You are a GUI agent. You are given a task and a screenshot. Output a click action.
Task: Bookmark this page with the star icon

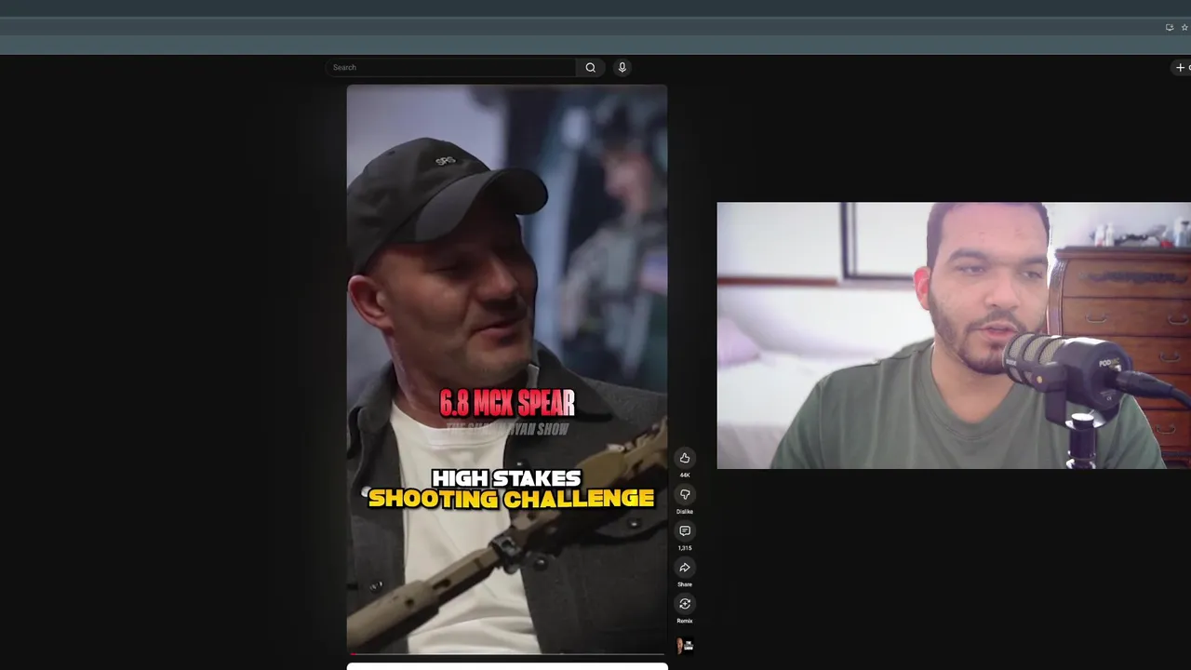1184,27
